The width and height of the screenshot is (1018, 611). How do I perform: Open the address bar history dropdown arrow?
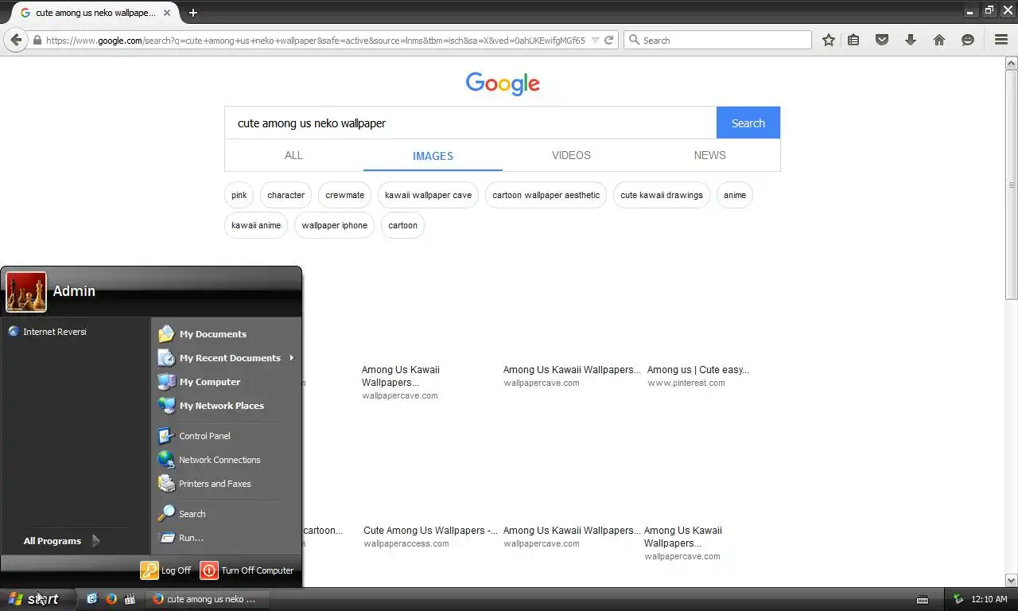595,40
